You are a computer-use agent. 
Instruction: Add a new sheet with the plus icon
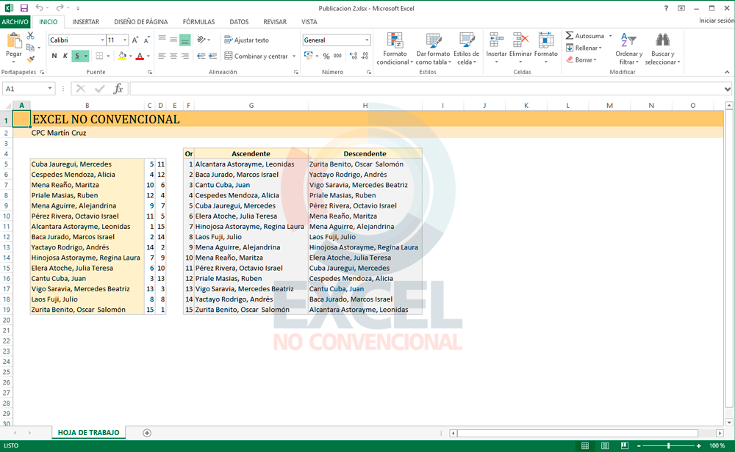pyautogui.click(x=147, y=433)
